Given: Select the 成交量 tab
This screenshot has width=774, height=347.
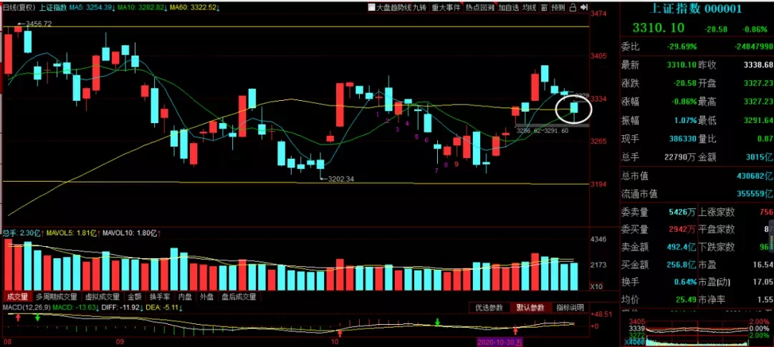Looking at the screenshot, I should click(17, 297).
